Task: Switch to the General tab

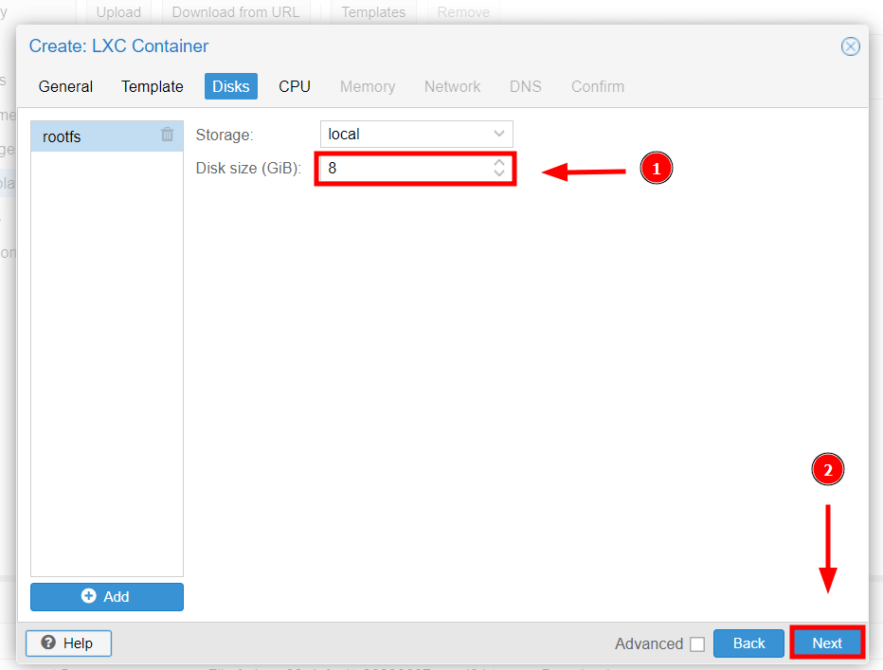Action: [x=65, y=86]
